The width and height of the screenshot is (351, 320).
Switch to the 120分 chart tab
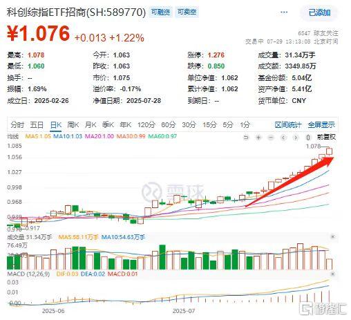(x=146, y=124)
